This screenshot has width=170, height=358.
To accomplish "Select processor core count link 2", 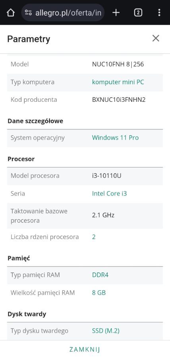I will pos(94,237).
